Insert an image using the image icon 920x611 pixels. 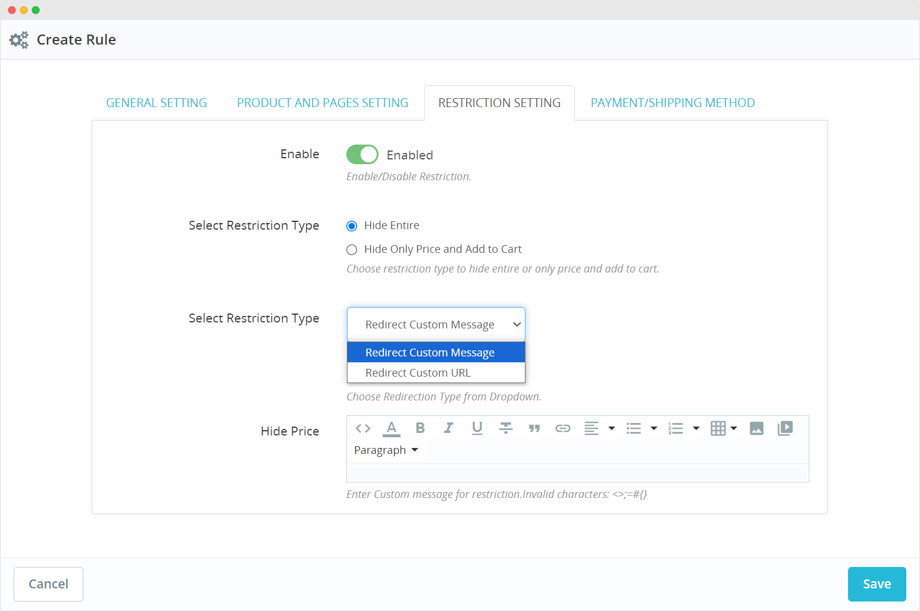tap(756, 428)
